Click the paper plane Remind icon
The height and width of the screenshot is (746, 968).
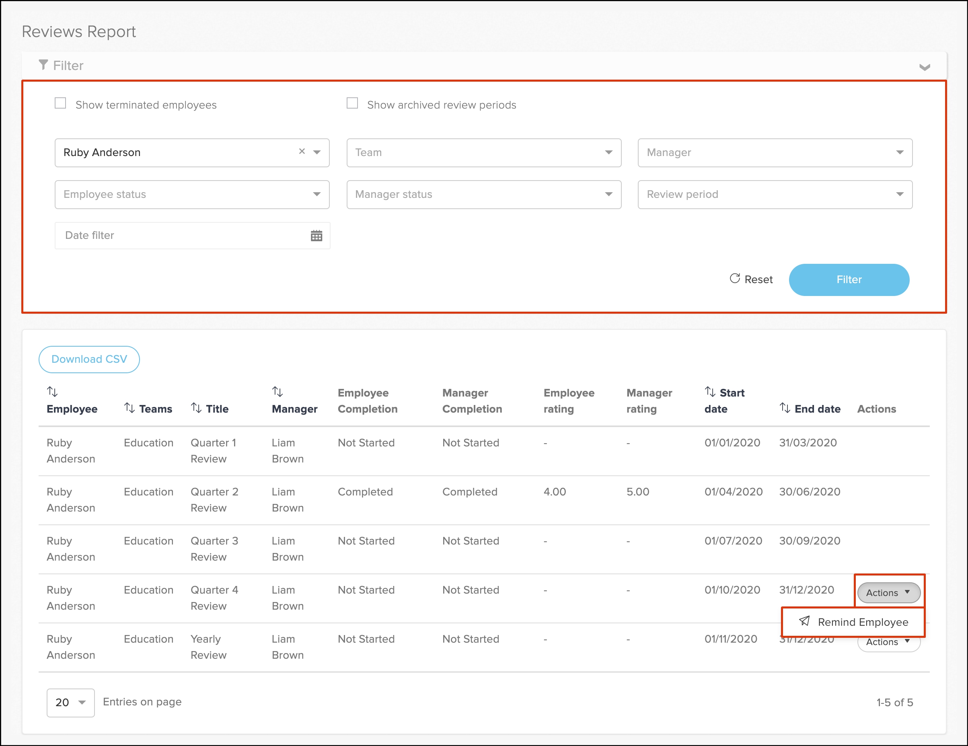coord(804,621)
